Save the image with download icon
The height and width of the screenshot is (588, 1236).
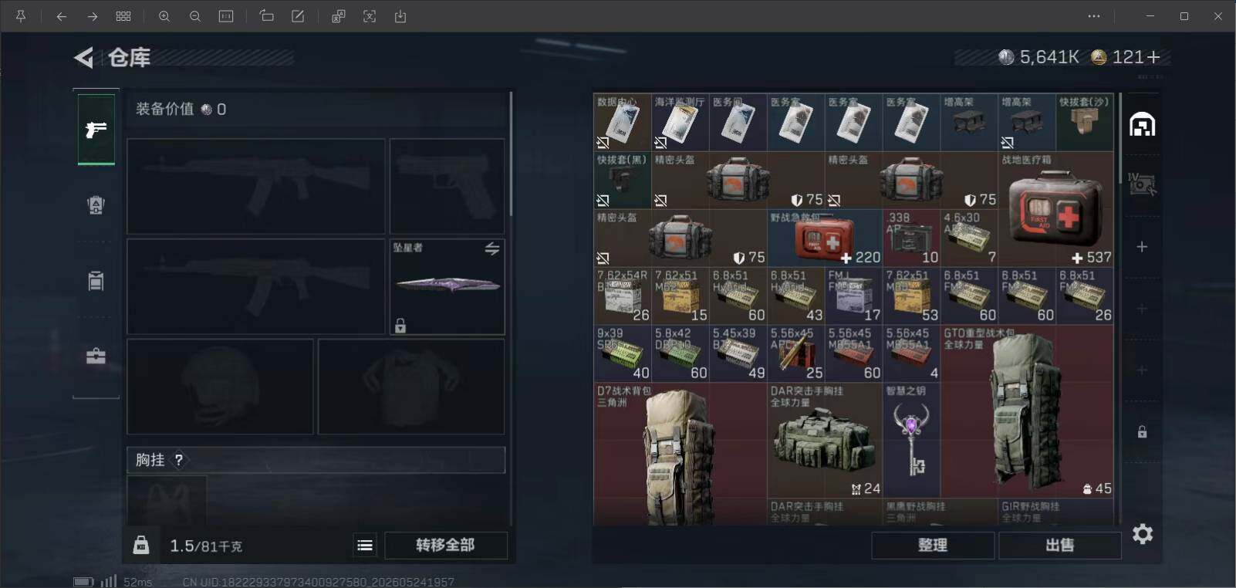point(400,16)
